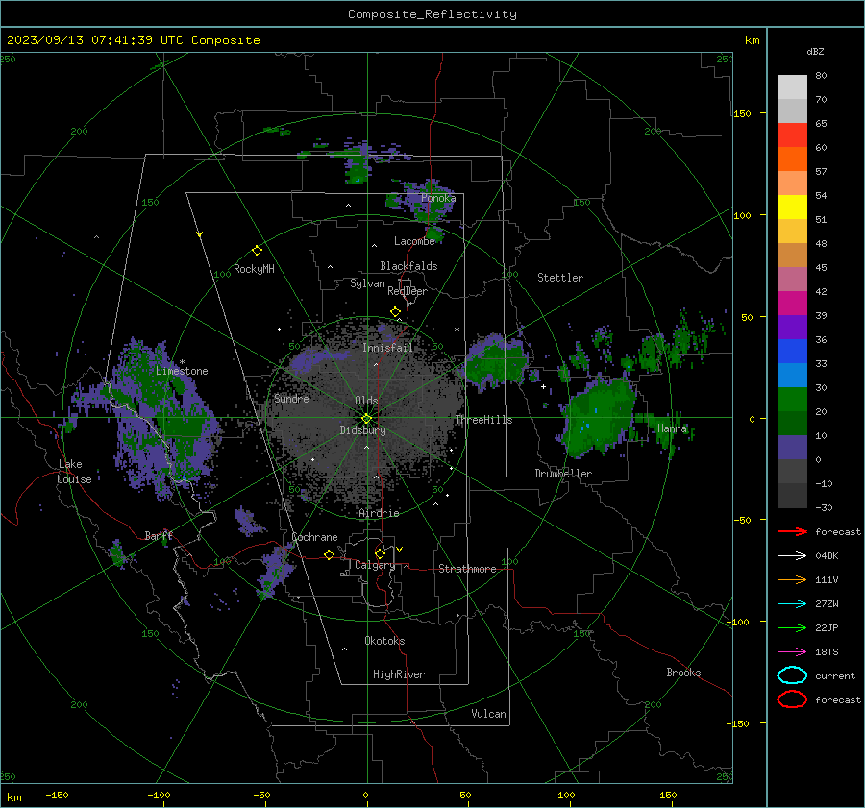Click the Stettler city label
This screenshot has width=865, height=808.
[x=560, y=278]
